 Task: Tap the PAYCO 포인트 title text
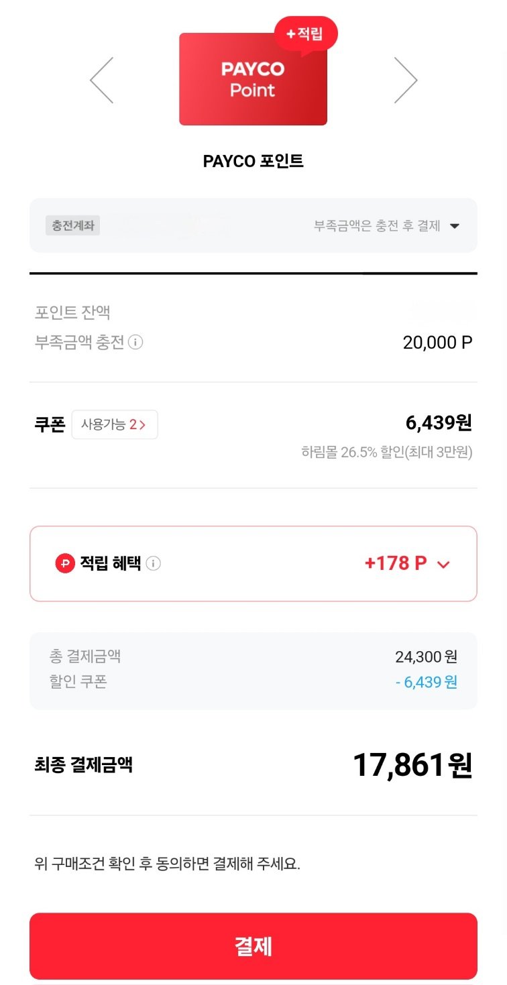pyautogui.click(x=253, y=161)
